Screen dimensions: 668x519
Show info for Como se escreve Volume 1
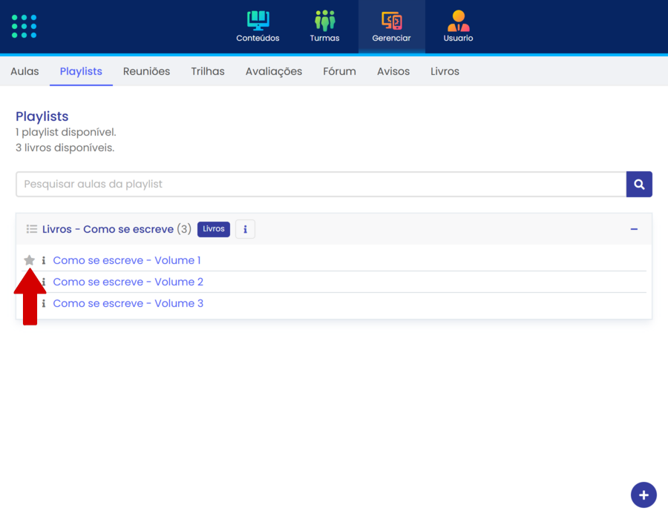pos(44,261)
